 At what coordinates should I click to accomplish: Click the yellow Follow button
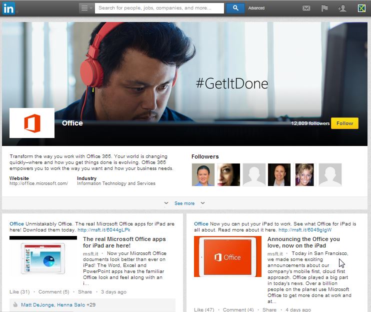344,123
